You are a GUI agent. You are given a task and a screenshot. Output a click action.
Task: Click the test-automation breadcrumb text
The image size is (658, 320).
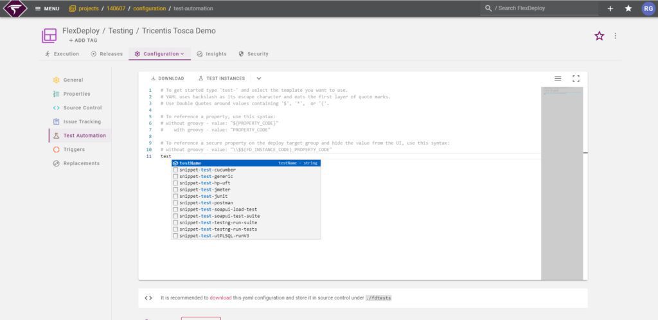193,8
